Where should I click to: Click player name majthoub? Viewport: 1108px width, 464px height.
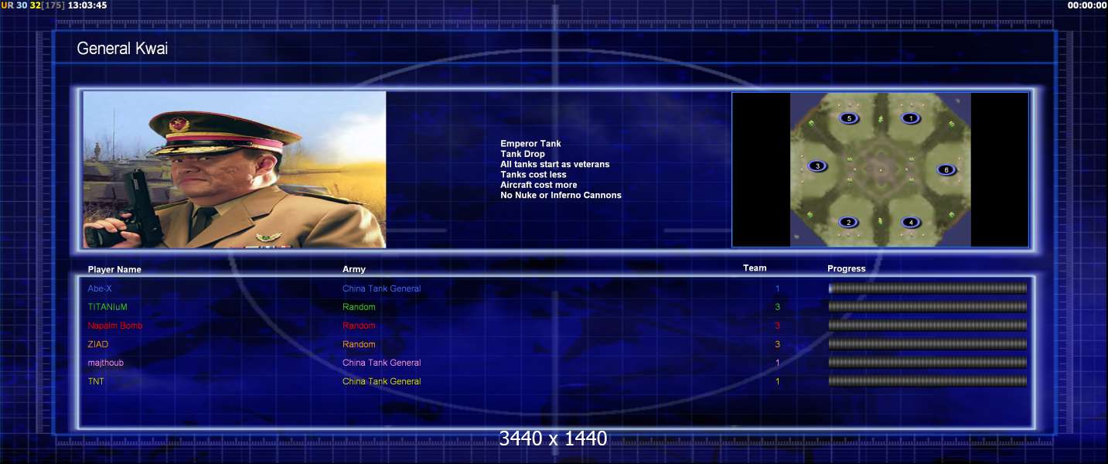[x=105, y=363]
